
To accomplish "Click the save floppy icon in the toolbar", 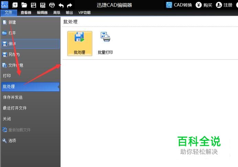I will pyautogui.click(x=33, y=5).
